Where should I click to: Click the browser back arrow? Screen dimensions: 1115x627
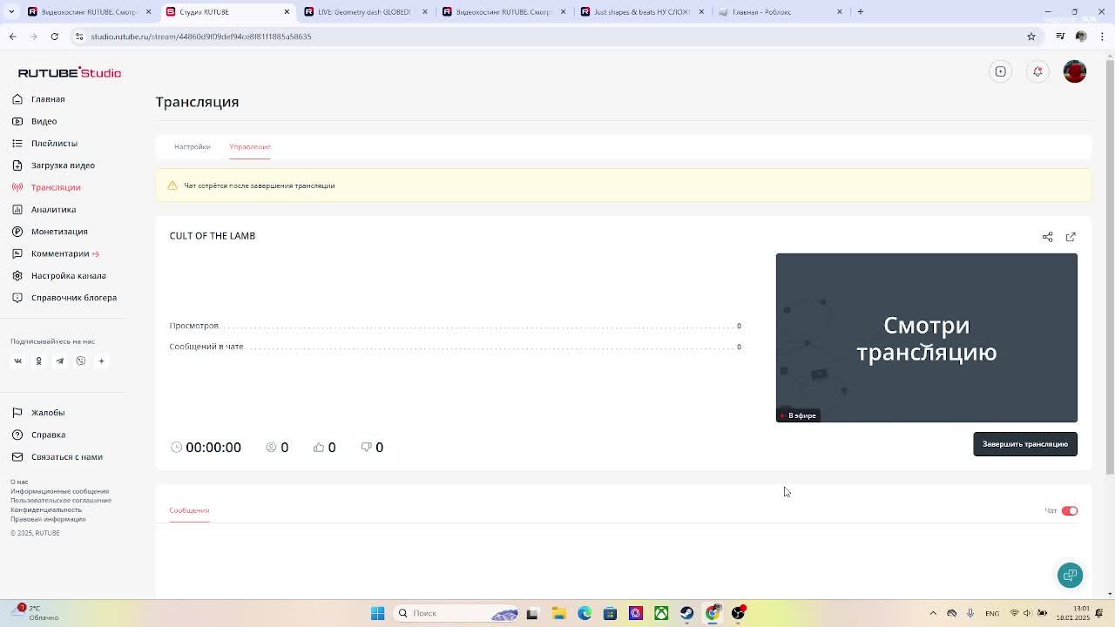point(12,37)
